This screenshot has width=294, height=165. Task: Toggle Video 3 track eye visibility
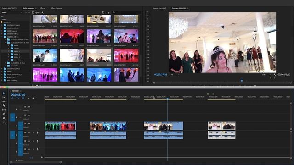point(29,107)
